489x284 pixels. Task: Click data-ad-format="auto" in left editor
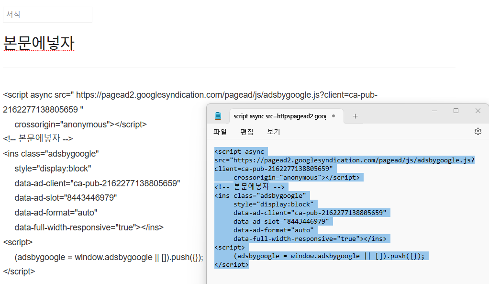click(56, 213)
